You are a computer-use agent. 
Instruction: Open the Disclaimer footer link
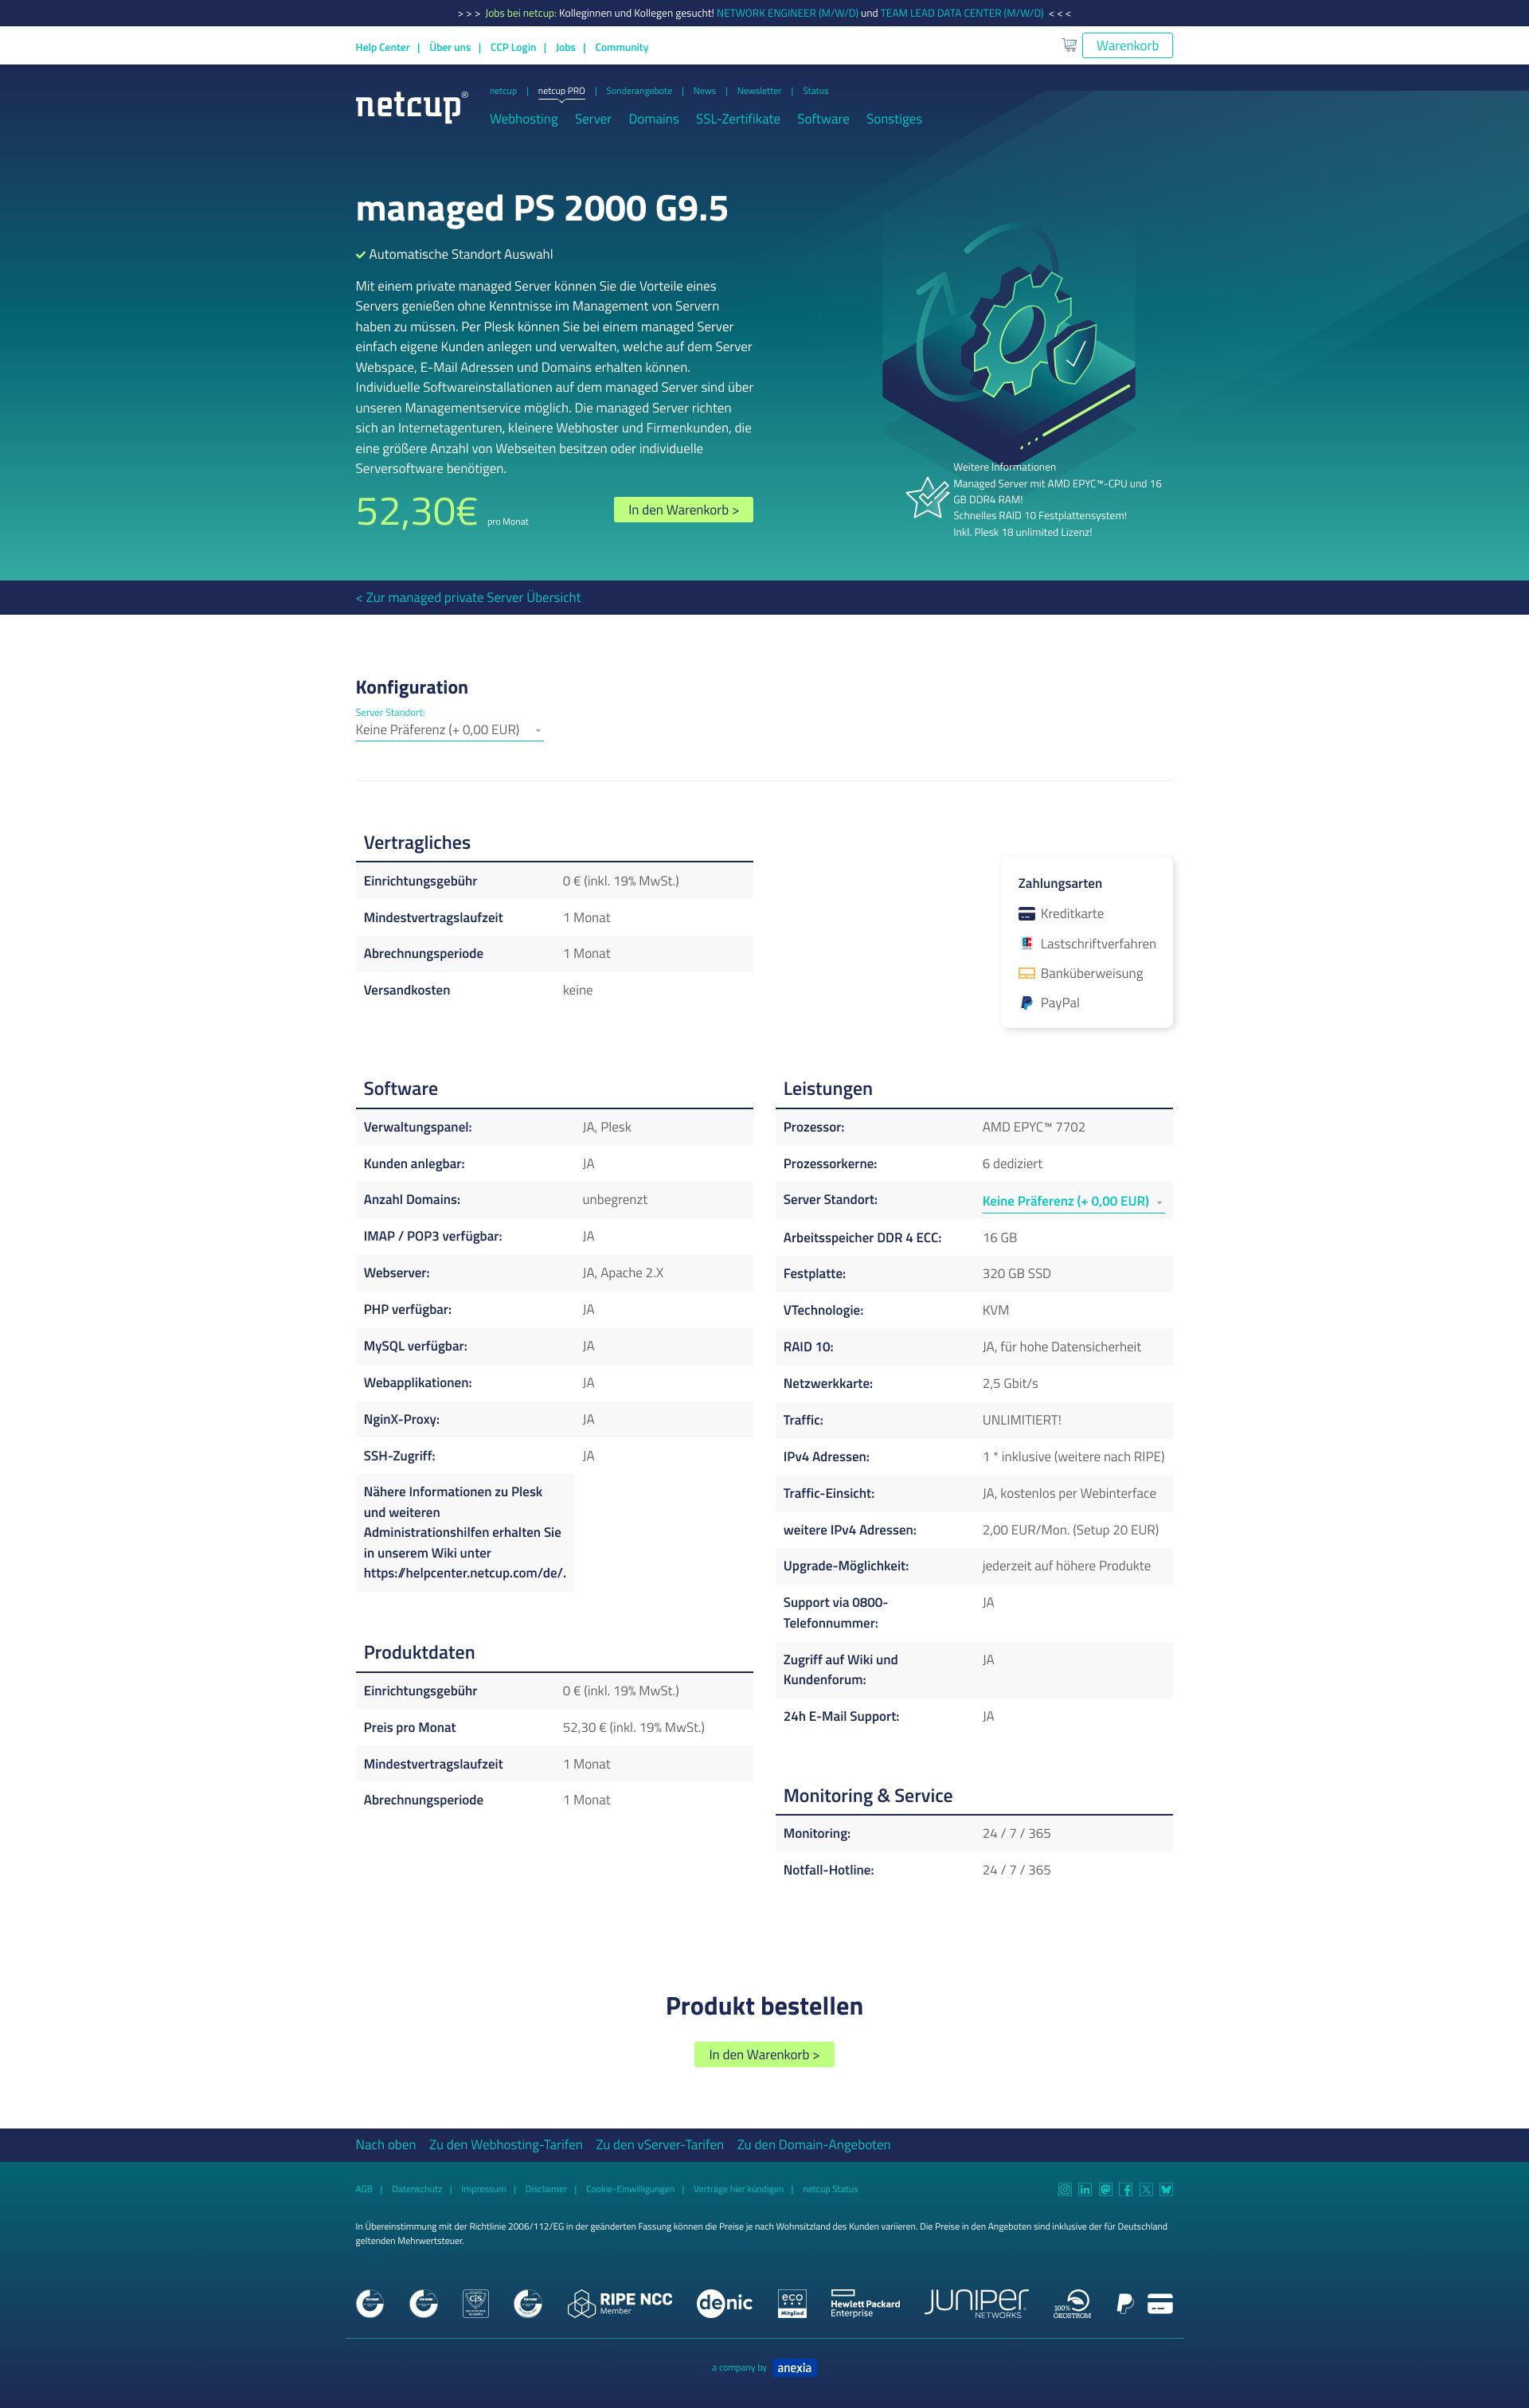click(546, 2190)
